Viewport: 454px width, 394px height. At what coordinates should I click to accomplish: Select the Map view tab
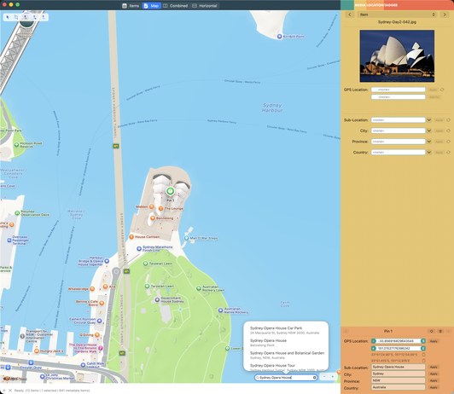click(151, 5)
